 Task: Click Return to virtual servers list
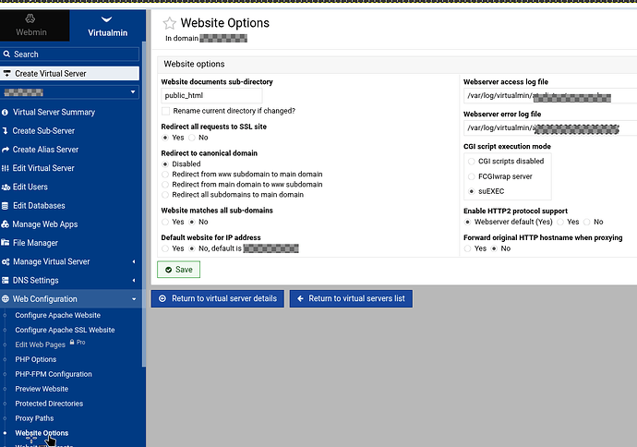(x=351, y=298)
